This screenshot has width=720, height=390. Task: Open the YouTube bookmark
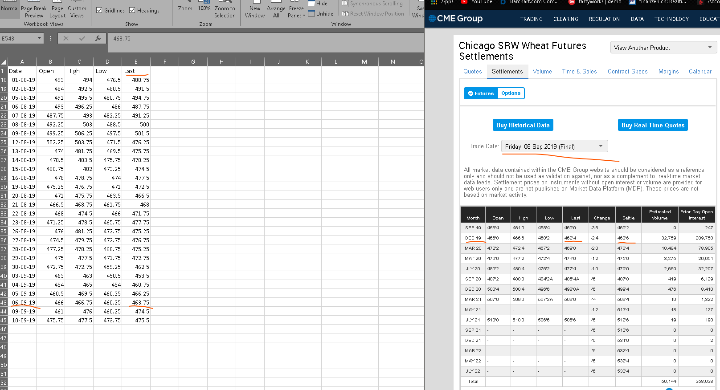click(476, 2)
